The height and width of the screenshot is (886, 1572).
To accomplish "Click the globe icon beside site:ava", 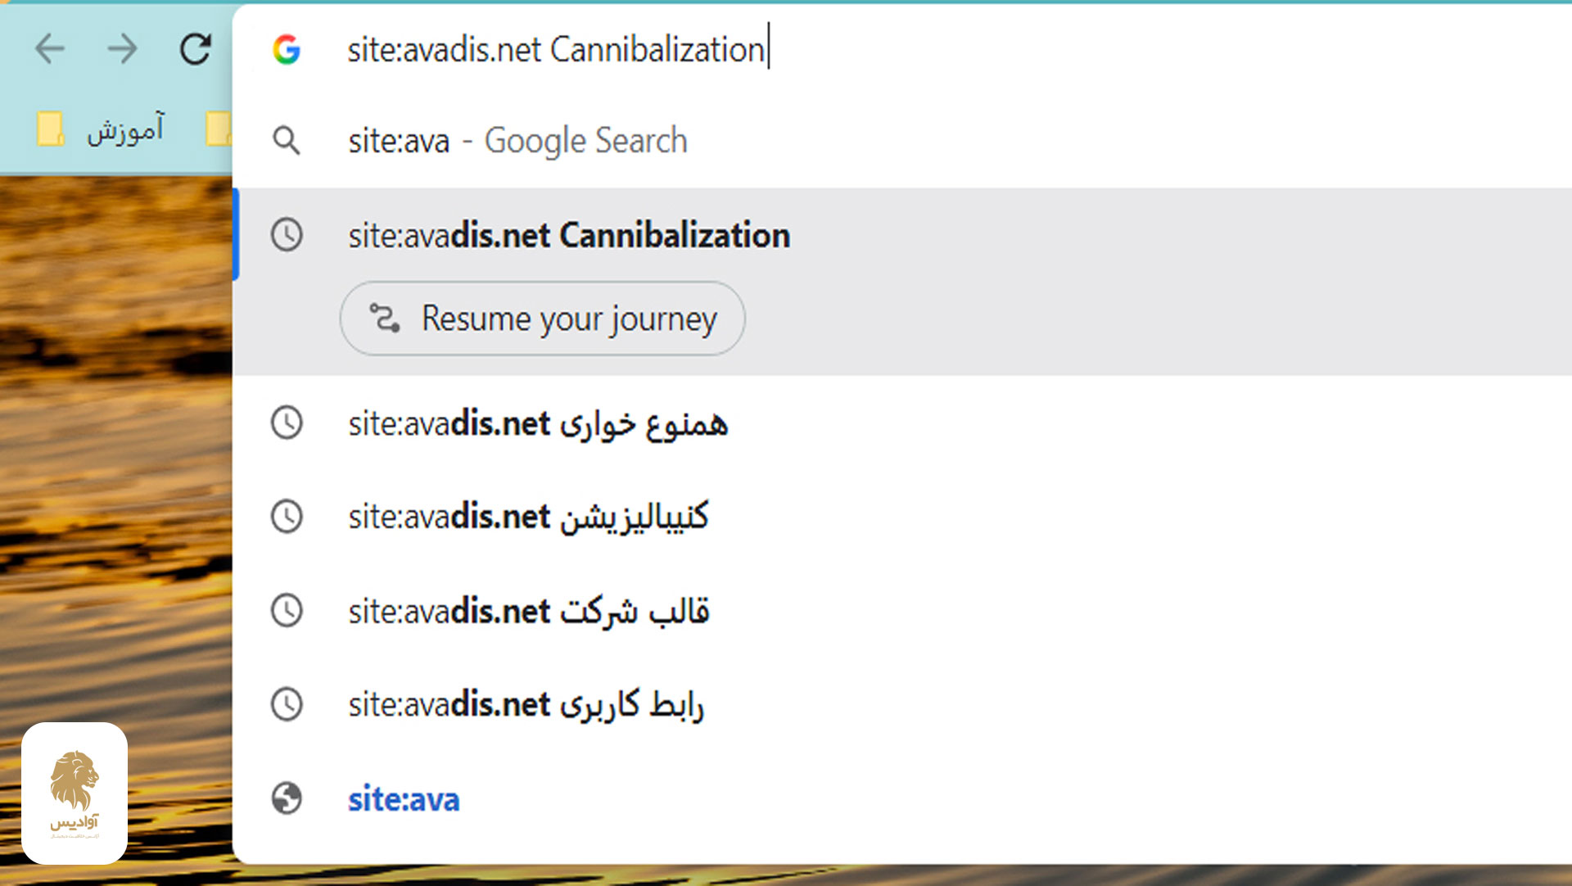I will click(287, 798).
